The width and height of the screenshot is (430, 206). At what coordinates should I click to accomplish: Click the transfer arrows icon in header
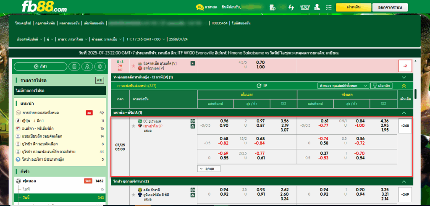(x=291, y=8)
